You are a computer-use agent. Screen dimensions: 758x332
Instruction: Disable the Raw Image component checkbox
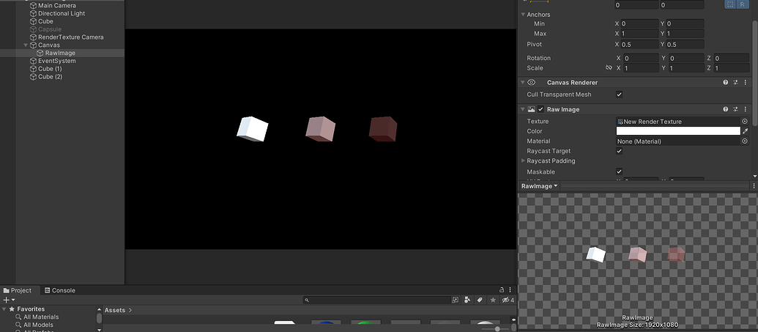(541, 109)
